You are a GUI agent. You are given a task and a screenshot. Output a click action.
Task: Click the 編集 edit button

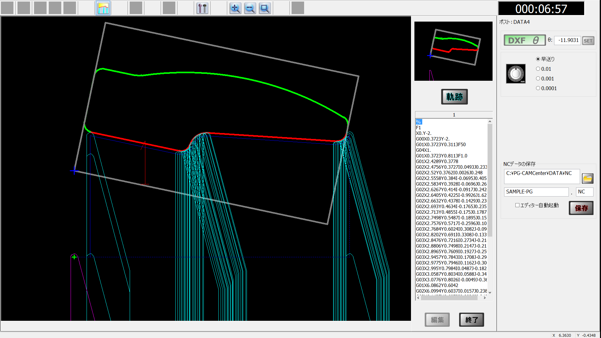437,320
